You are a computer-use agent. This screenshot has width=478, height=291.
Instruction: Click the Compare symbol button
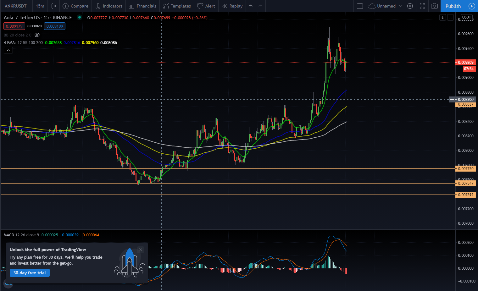75,6
